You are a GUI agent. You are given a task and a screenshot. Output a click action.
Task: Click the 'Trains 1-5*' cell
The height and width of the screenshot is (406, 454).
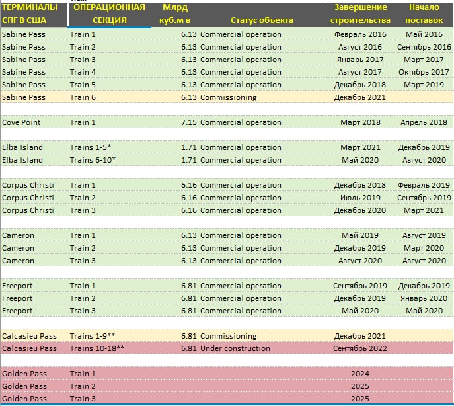(91, 147)
